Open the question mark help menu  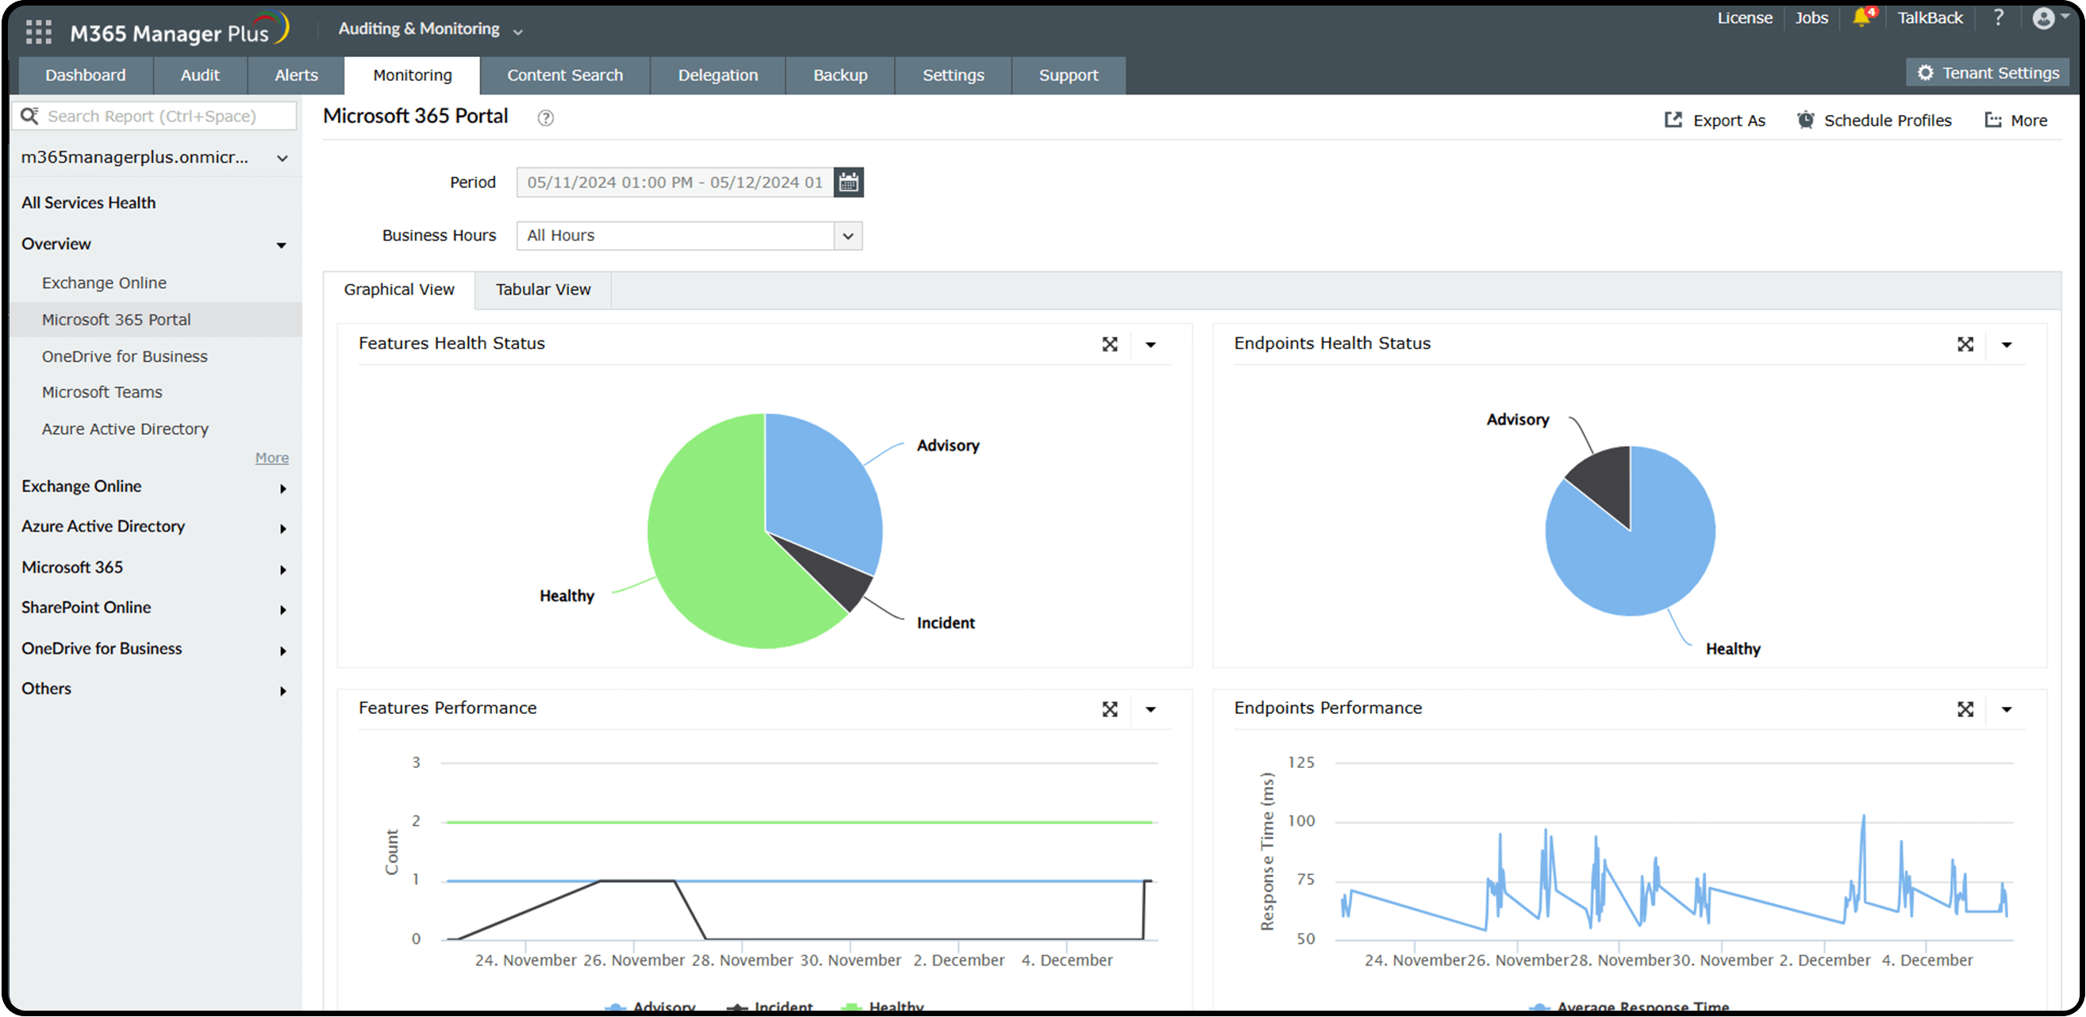point(1998,17)
